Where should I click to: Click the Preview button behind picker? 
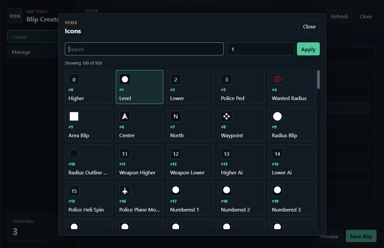pyautogui.click(x=329, y=236)
